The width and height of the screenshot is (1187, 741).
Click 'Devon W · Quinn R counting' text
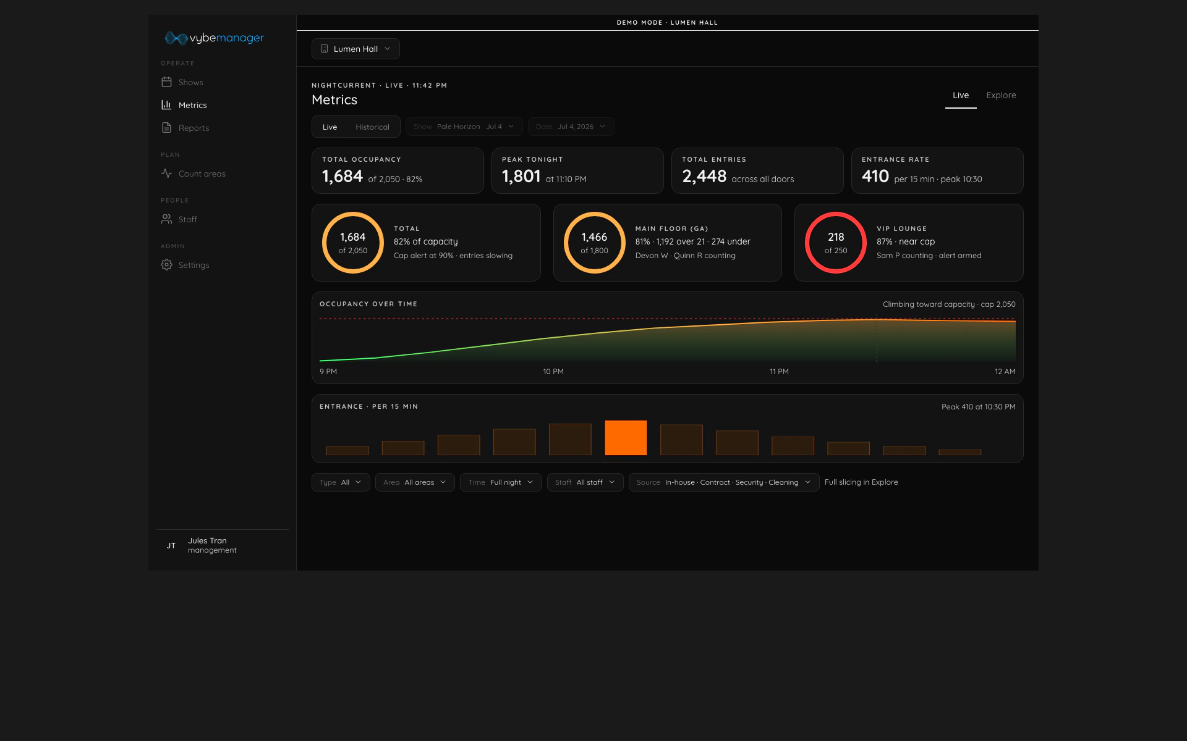[x=686, y=256]
